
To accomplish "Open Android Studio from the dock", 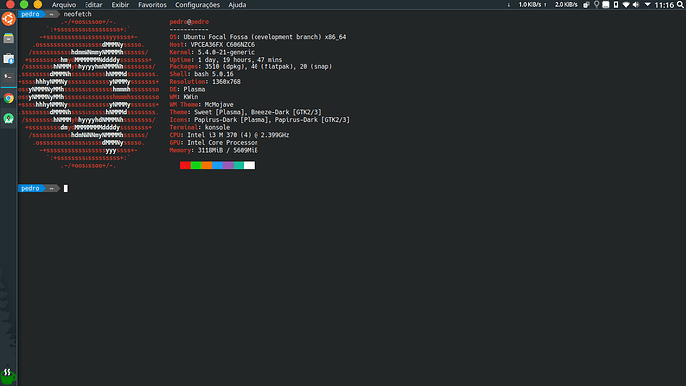I will pos(8,118).
